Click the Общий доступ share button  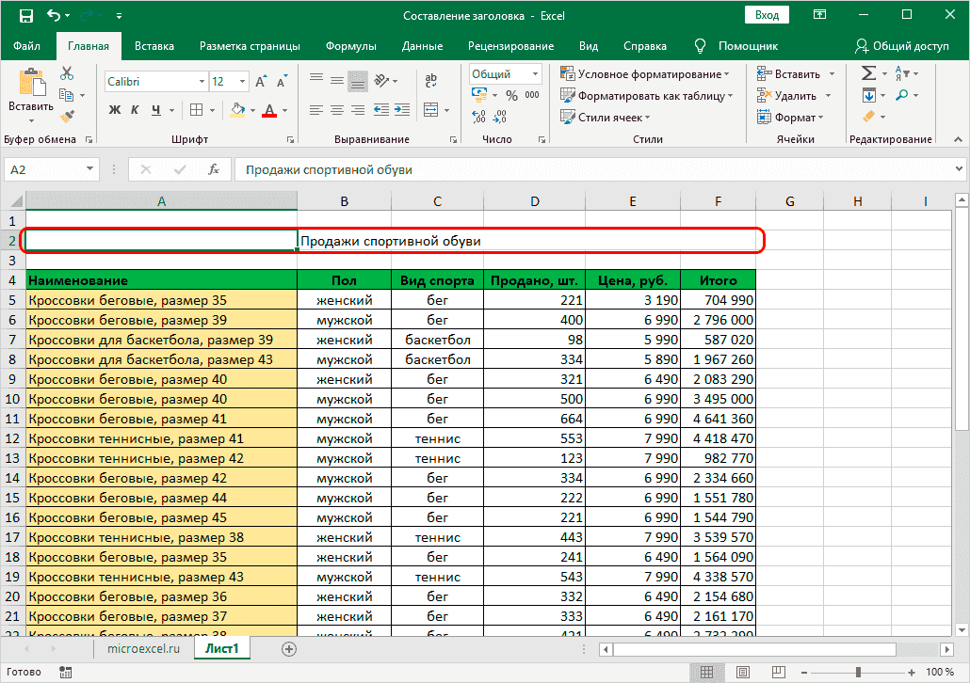pos(901,46)
